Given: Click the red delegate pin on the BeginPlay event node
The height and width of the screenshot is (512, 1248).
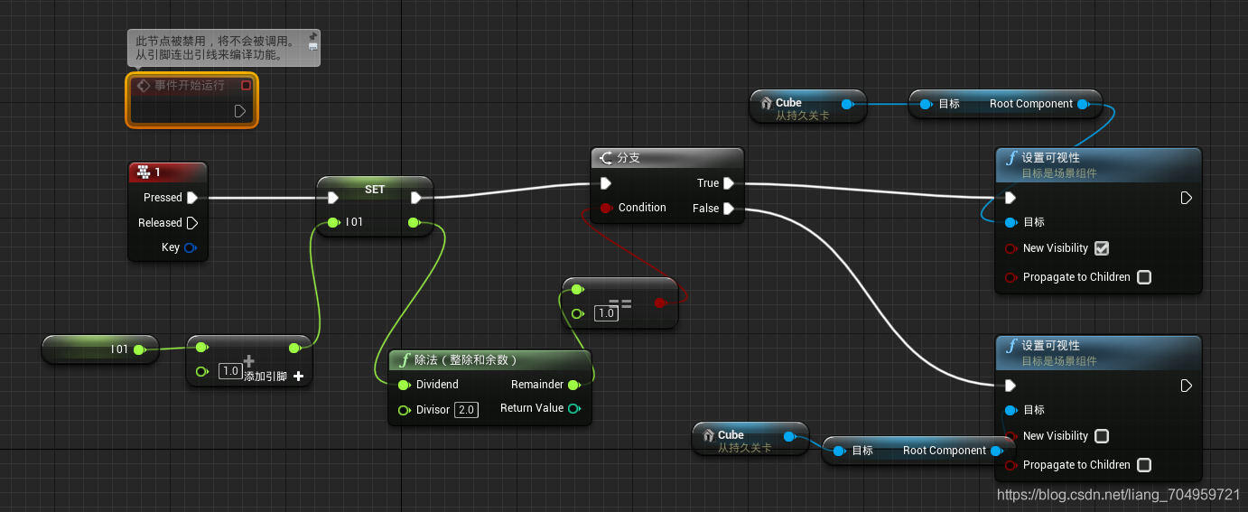Looking at the screenshot, I should click(x=246, y=86).
